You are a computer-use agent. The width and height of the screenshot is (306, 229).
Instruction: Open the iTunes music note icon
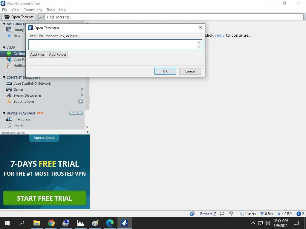pos(9,125)
